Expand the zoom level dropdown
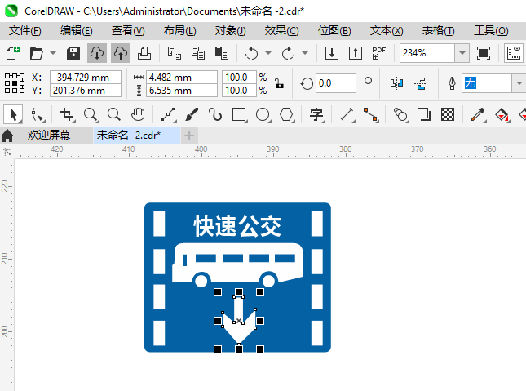This screenshot has height=391, width=526. click(x=462, y=53)
